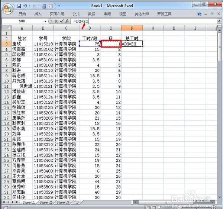Open the undo history dropdown arrow
Image resolution: width=223 pixels, height=209 pixels.
click(x=30, y=6)
